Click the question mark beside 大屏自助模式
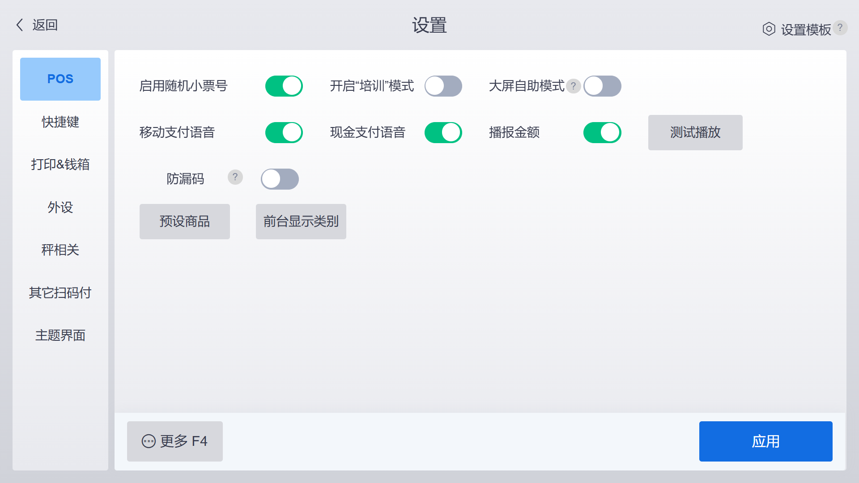The height and width of the screenshot is (483, 859). point(573,86)
